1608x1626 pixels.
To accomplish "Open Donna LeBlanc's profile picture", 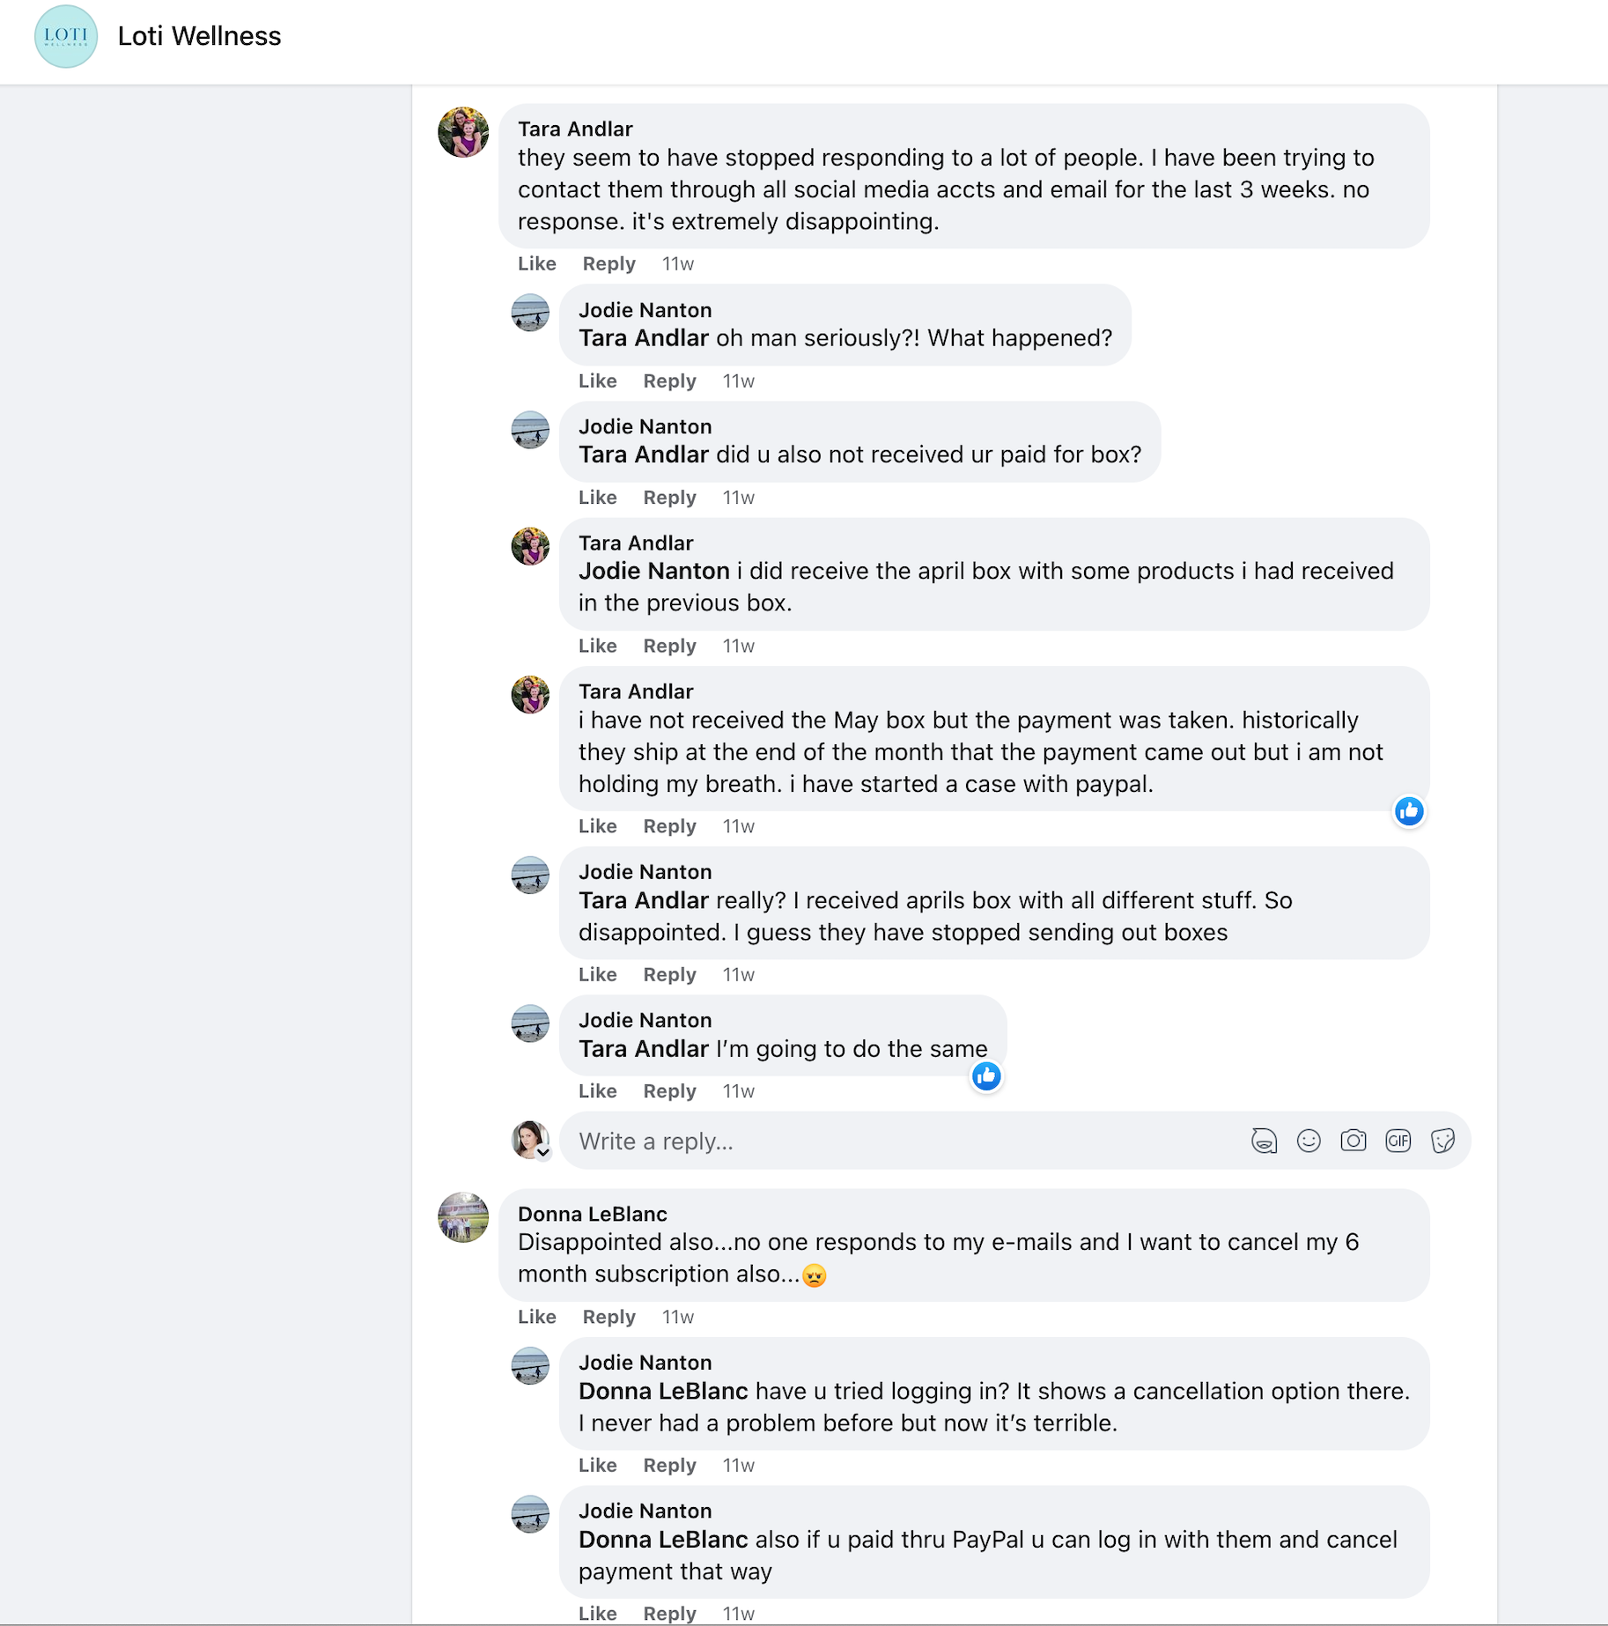I will coord(463,1217).
